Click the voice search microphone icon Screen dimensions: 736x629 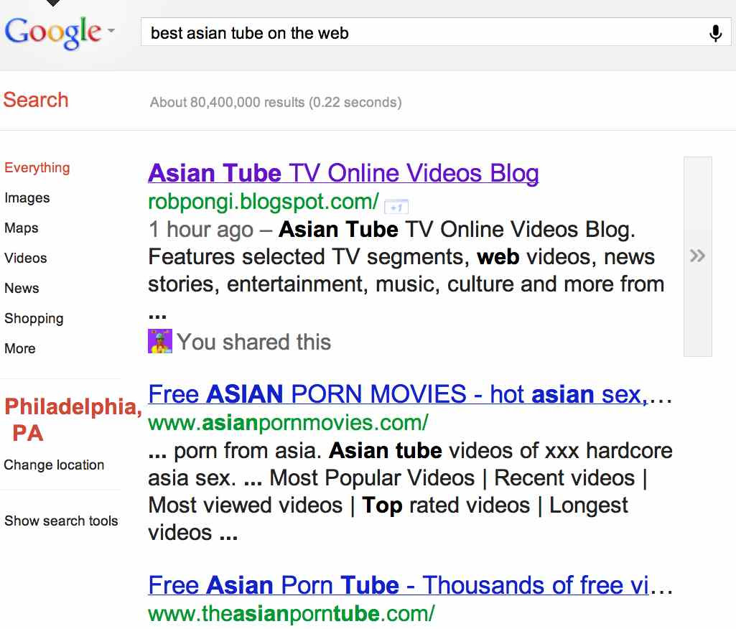click(715, 33)
